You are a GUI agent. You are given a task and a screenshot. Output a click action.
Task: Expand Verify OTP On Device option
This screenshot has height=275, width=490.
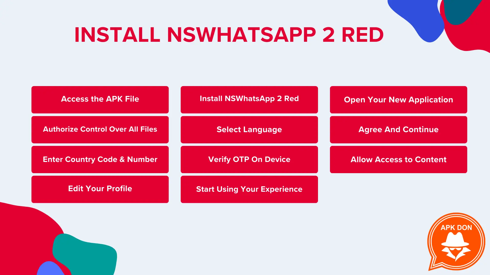point(249,159)
